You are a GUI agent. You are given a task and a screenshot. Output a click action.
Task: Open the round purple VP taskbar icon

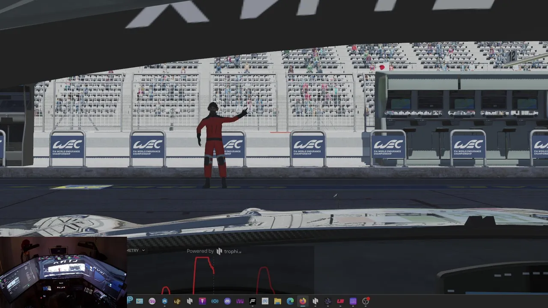pyautogui.click(x=152, y=301)
